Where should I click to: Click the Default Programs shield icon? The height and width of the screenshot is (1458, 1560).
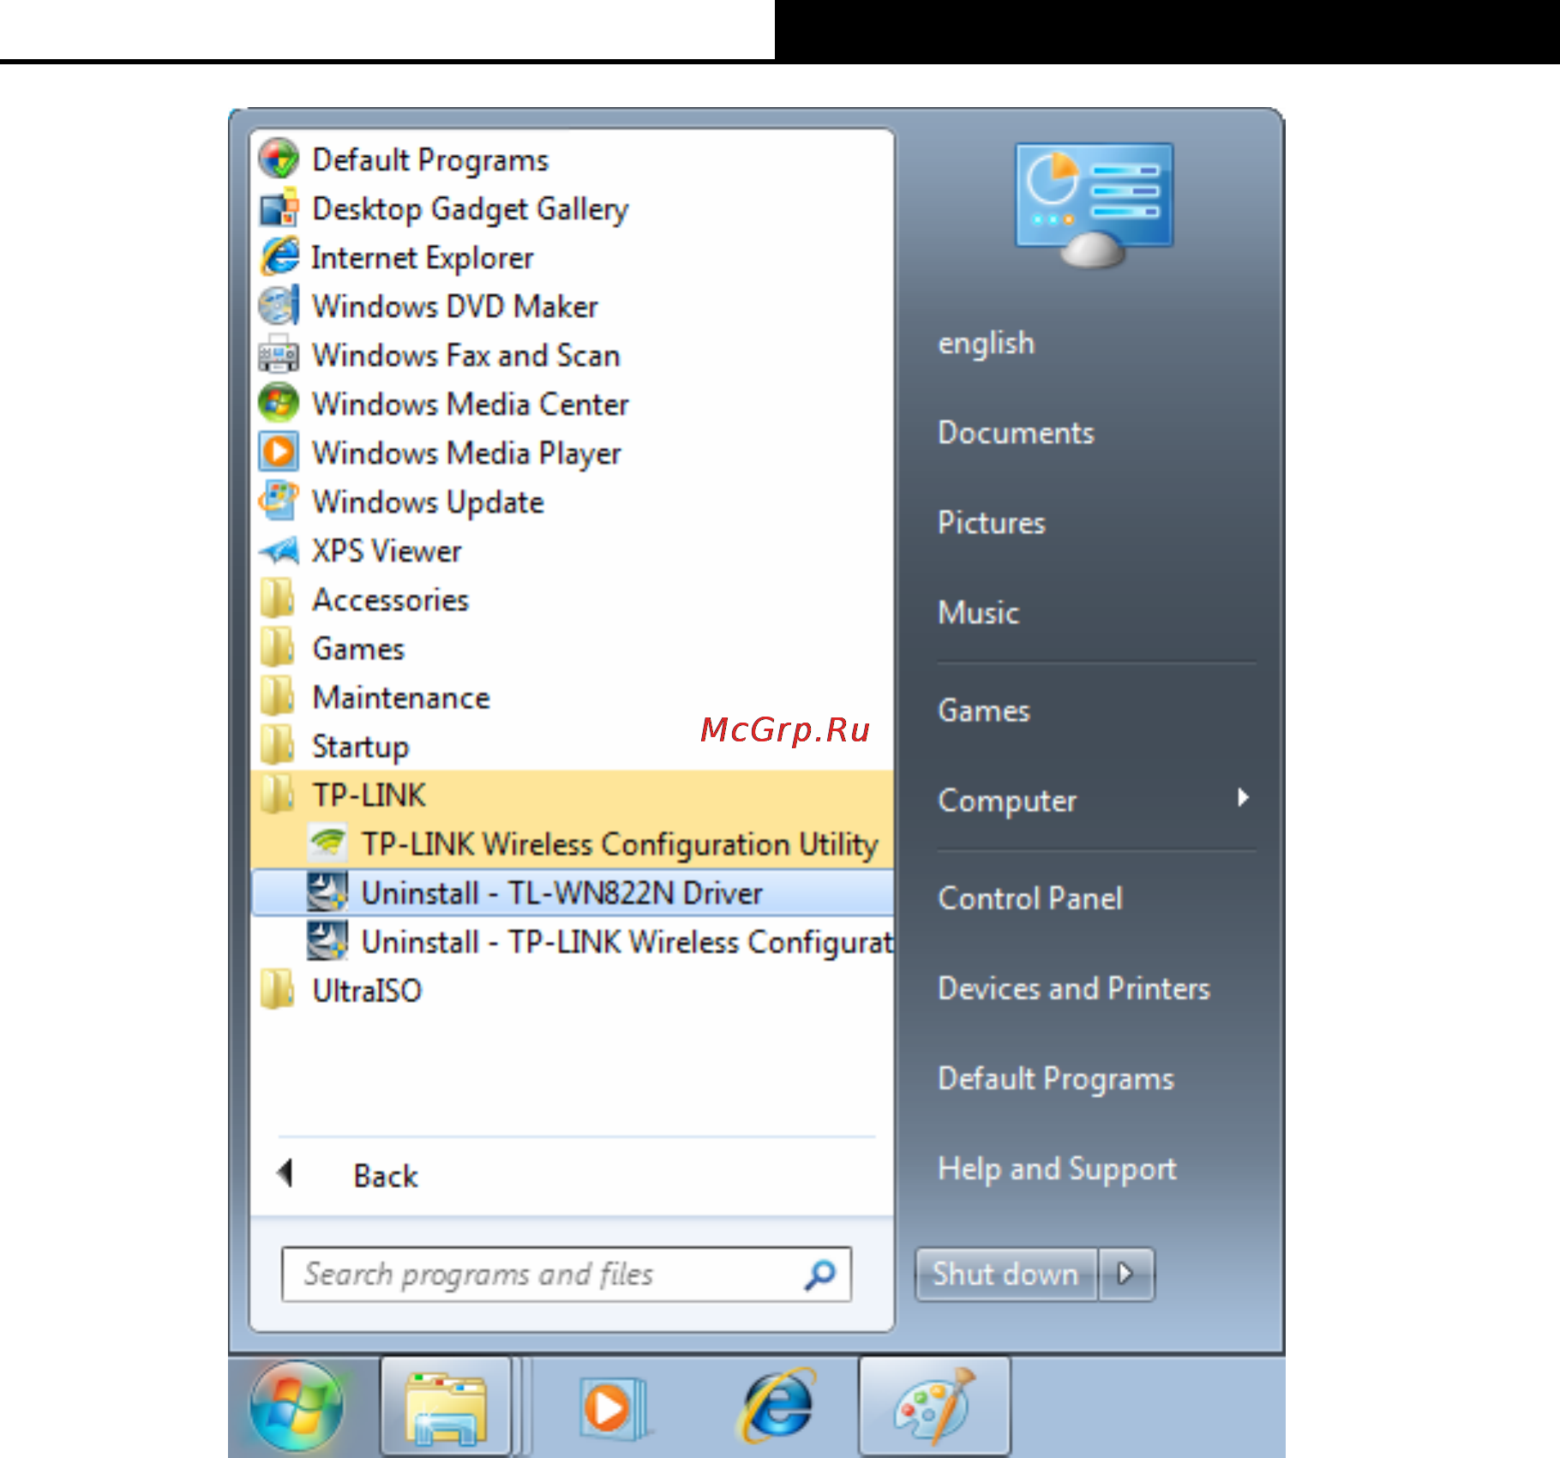(x=279, y=159)
